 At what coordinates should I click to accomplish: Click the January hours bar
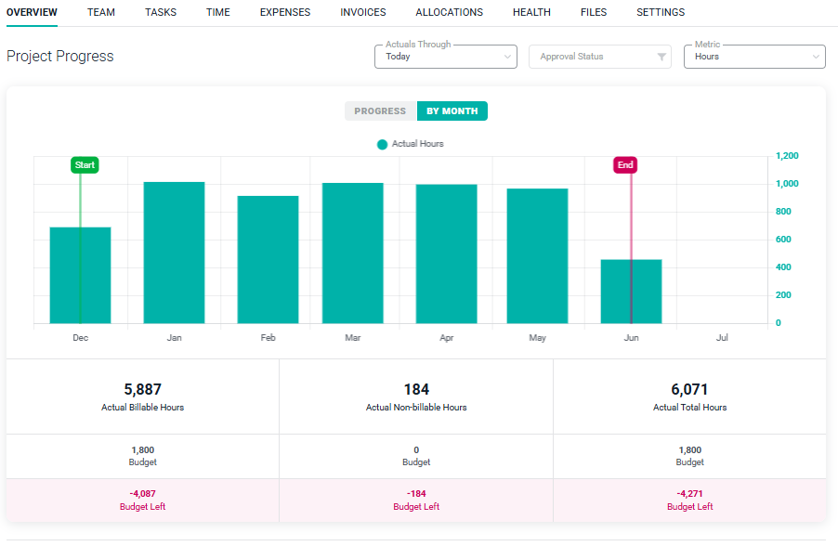(175, 253)
